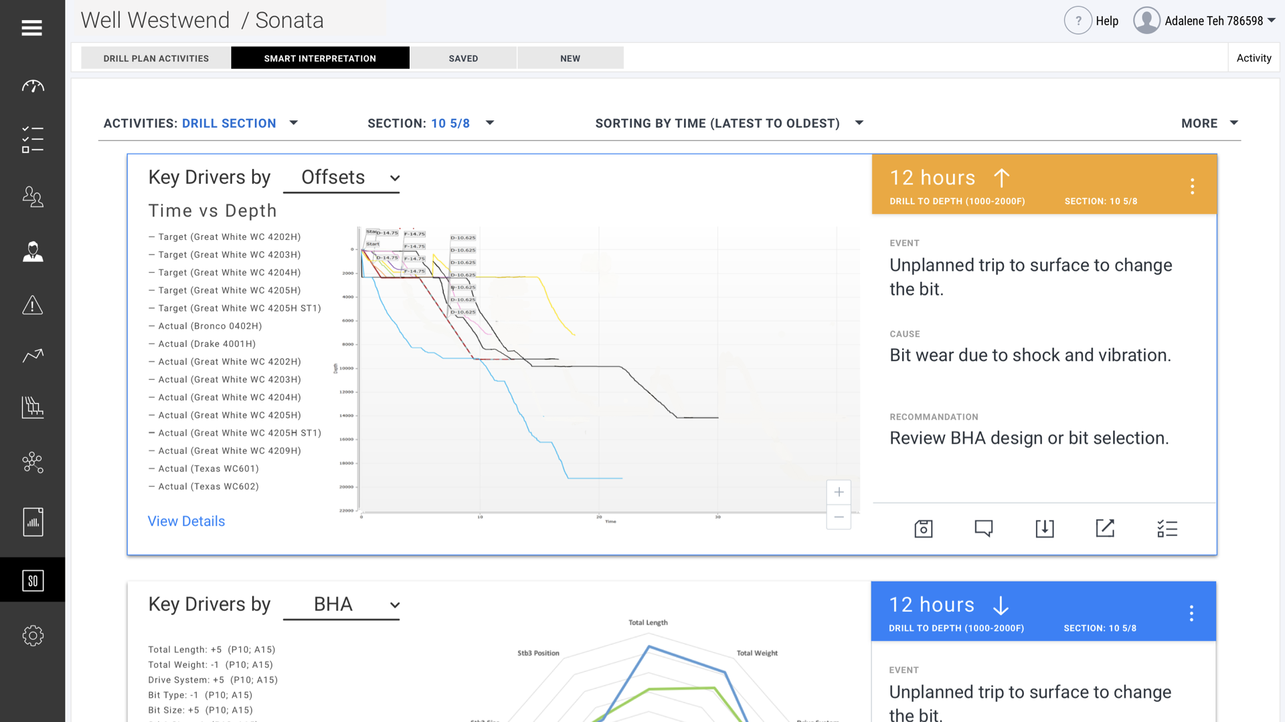This screenshot has height=722, width=1285.
Task: Open the settings gear in the sidebar
Action: [x=32, y=635]
